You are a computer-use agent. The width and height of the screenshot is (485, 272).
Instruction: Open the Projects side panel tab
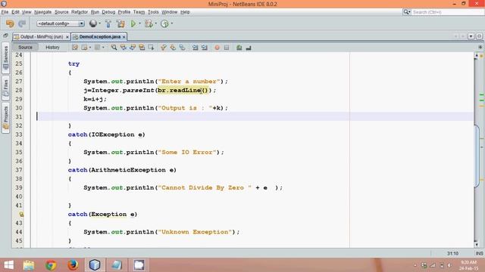tap(5, 118)
